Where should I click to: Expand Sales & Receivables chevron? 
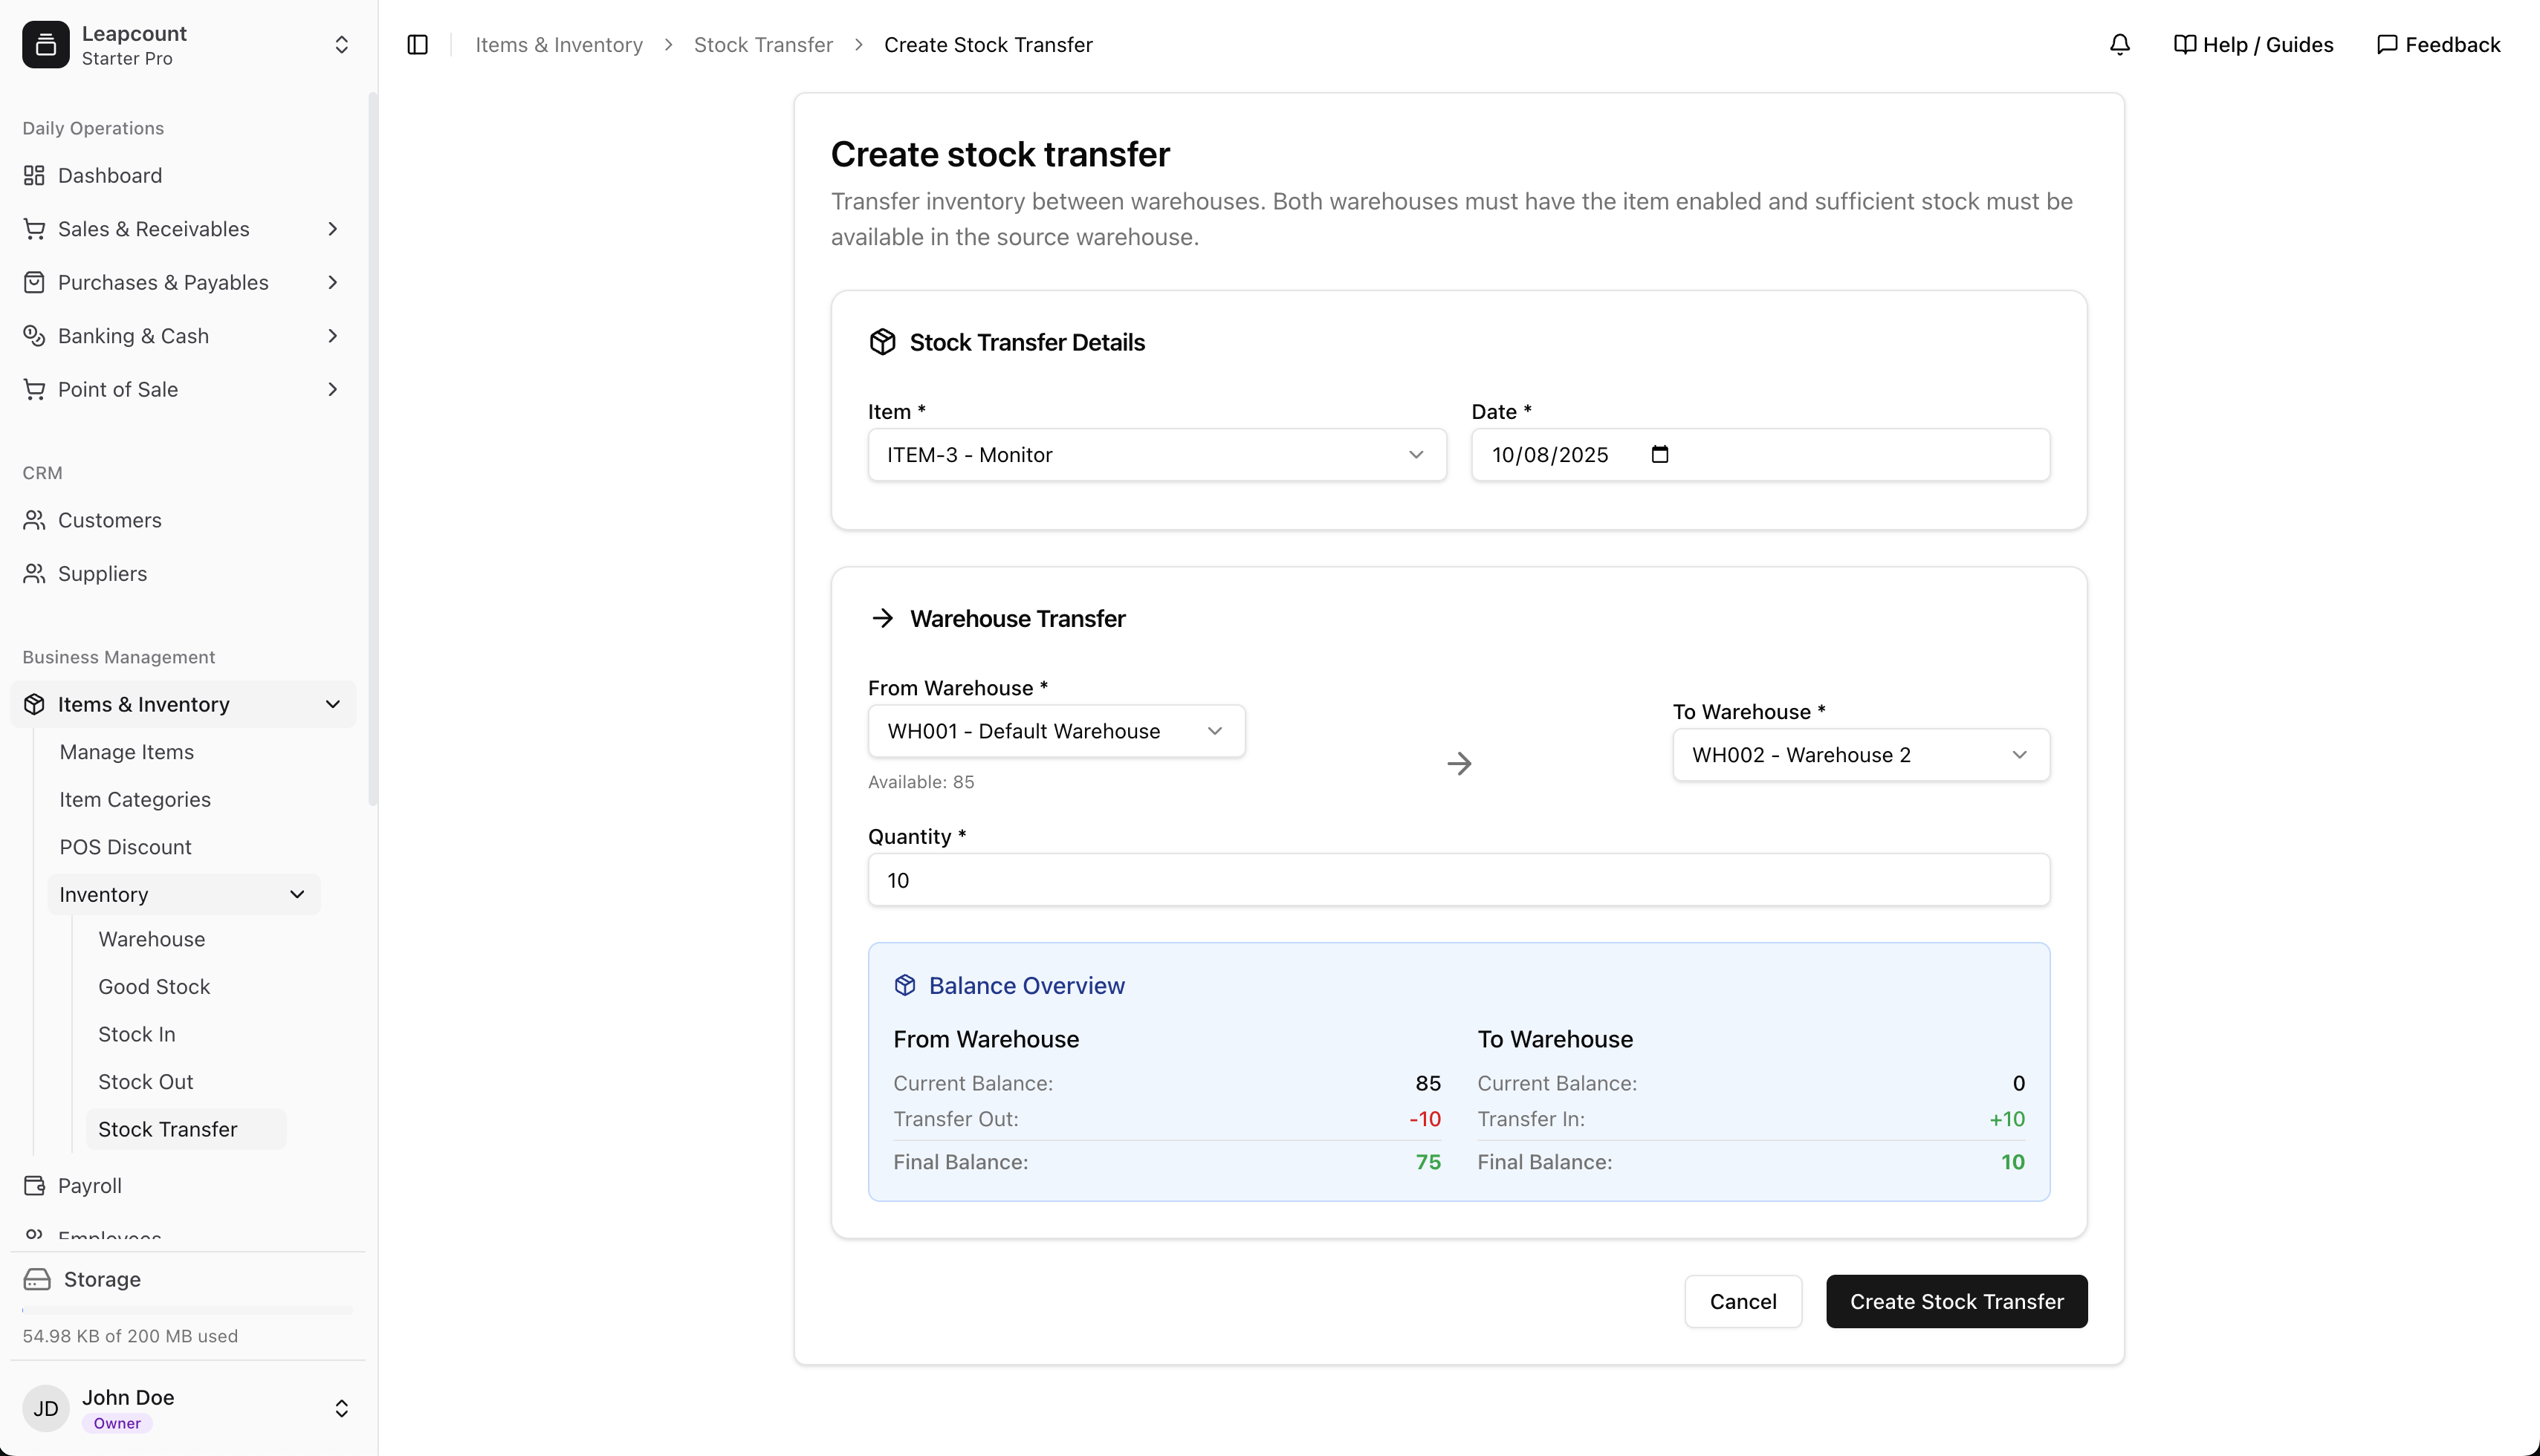[333, 229]
